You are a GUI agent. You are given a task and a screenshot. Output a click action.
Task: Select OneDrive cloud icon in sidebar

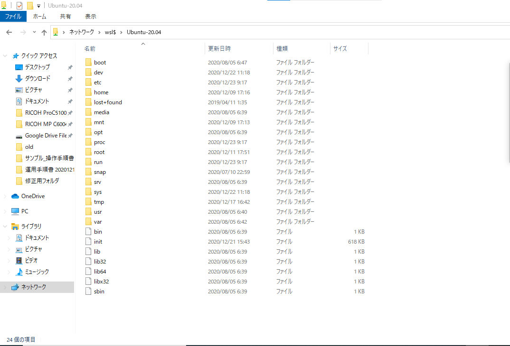coord(15,196)
